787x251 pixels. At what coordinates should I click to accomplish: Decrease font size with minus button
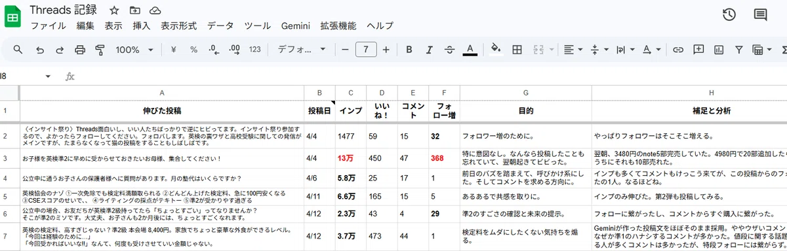click(345, 50)
